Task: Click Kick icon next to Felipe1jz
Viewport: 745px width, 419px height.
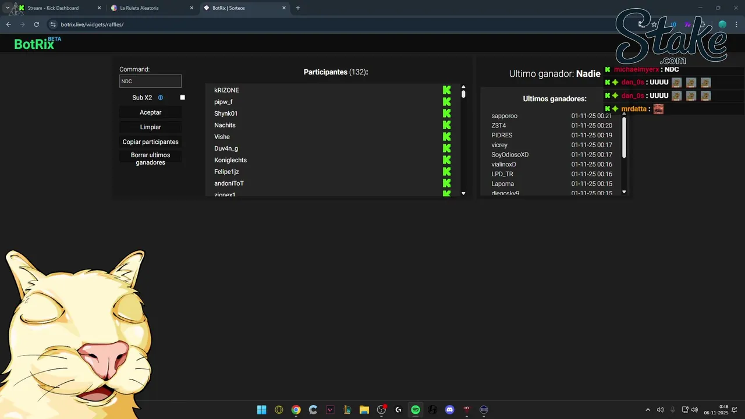Action: 446,172
